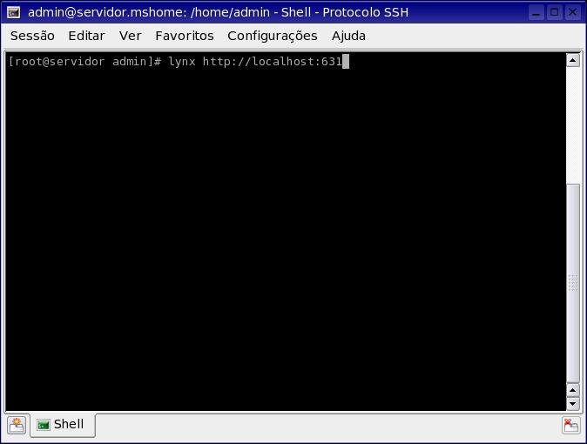587x444 pixels.
Task: Click the lynx command line text
Action: tap(254, 62)
